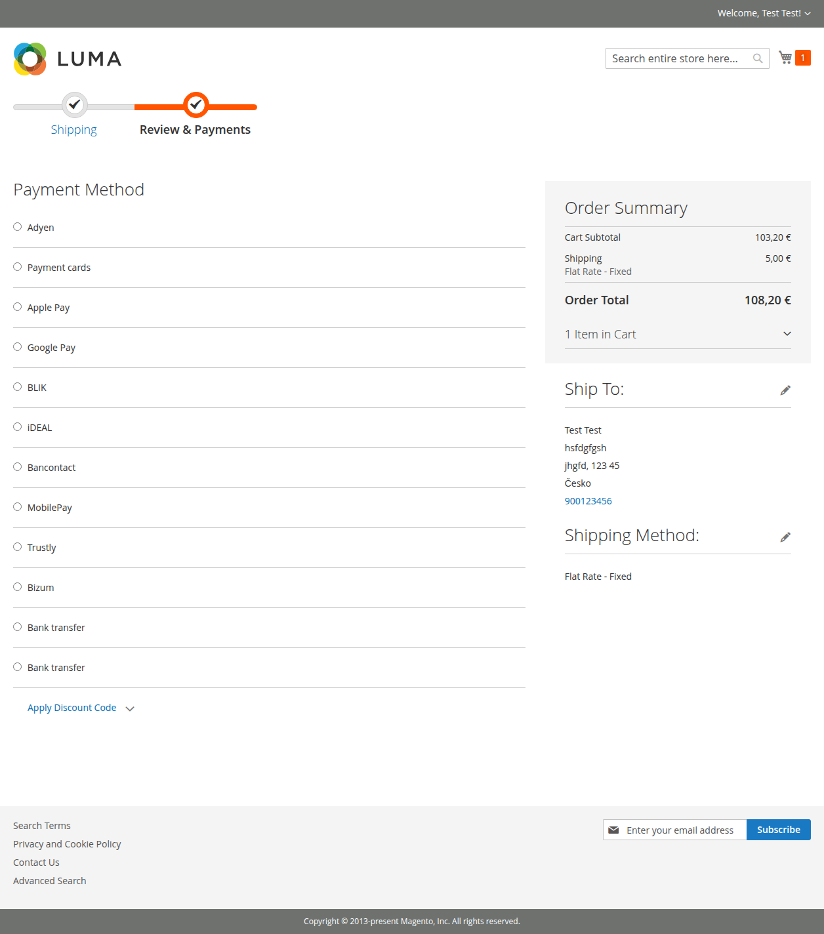Click envelope icon in newsletter field

point(613,830)
